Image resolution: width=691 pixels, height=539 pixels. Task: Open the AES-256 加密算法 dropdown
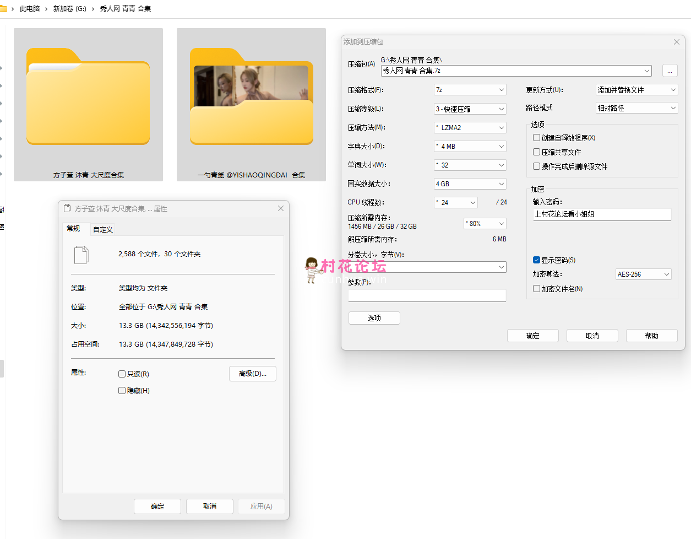coord(644,274)
